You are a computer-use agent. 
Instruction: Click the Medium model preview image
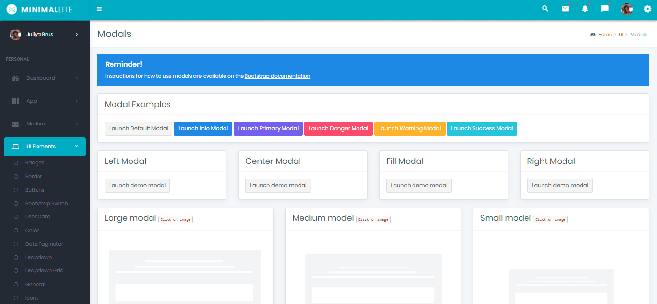(x=373, y=271)
